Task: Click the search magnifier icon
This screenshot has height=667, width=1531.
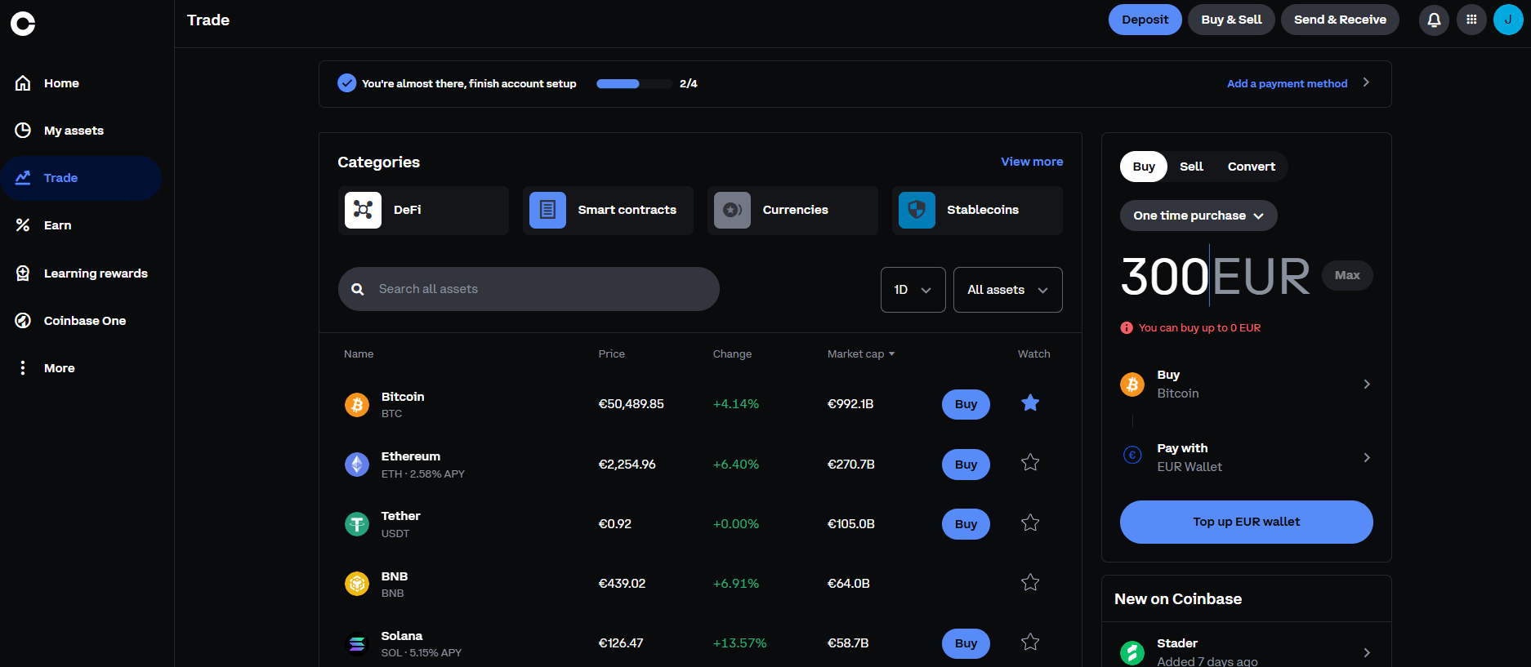Action: 358,289
